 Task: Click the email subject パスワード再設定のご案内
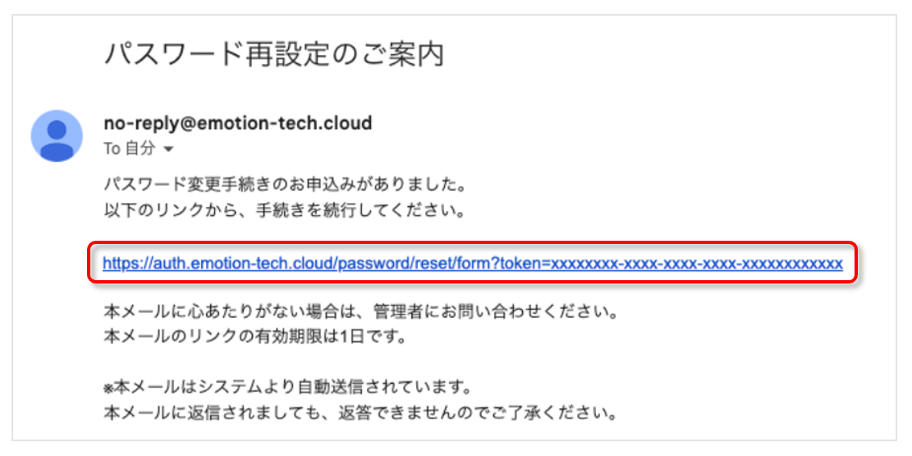(274, 55)
